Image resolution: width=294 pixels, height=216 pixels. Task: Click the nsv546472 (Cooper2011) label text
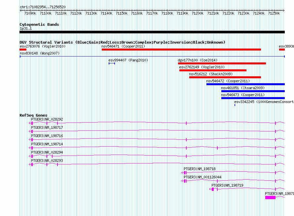[x=228, y=81]
